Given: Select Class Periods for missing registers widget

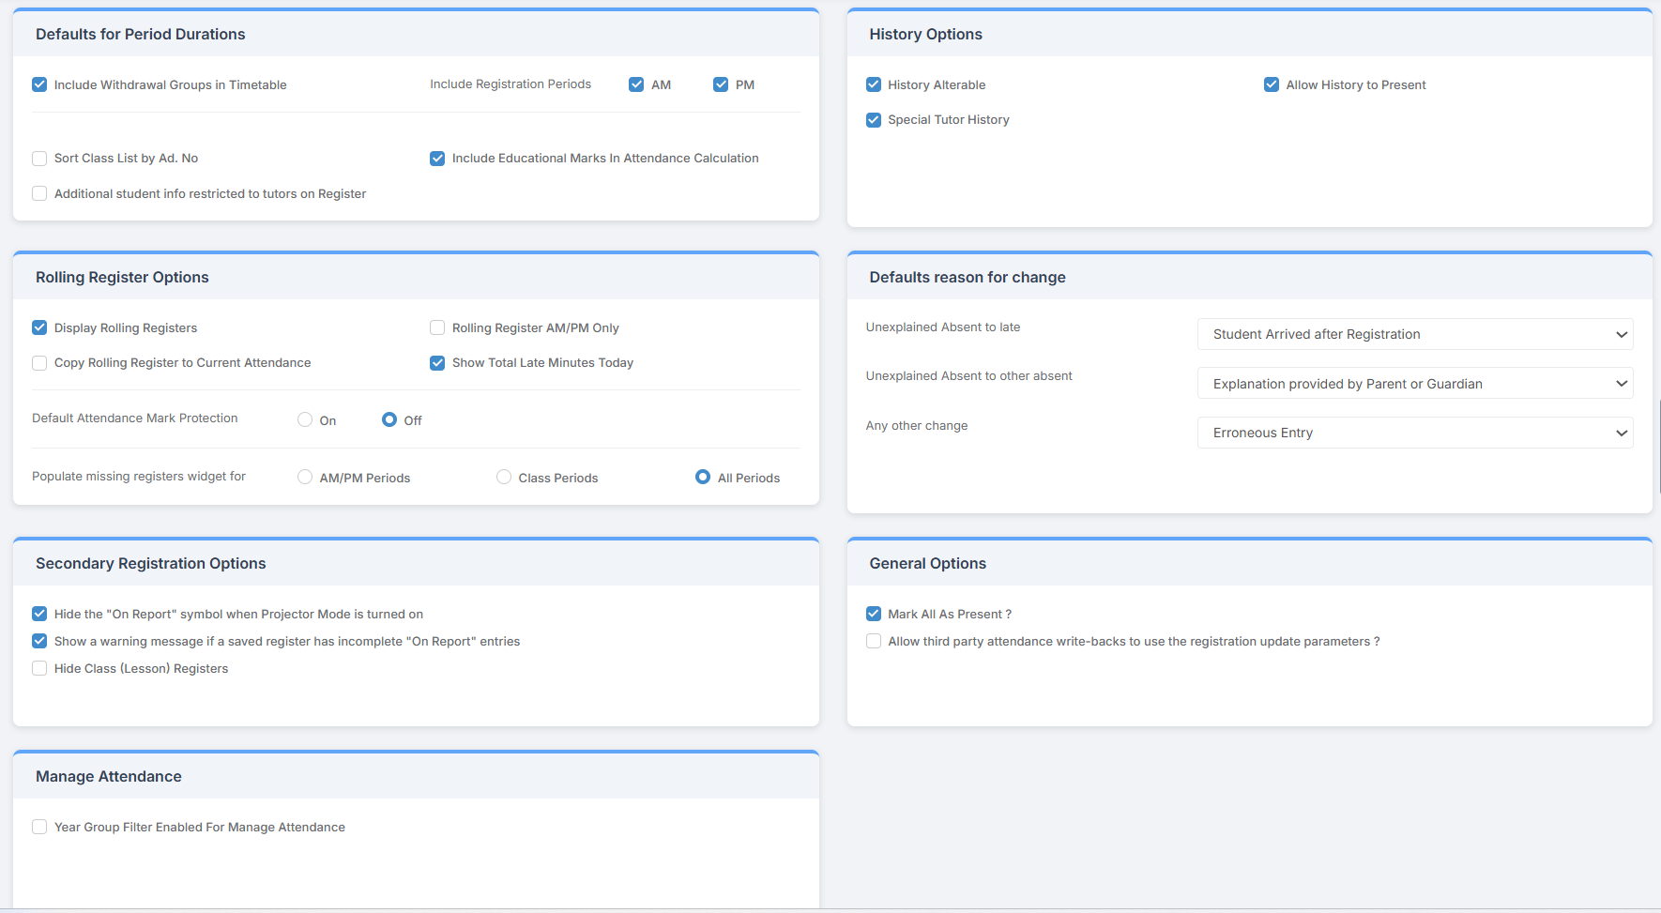Looking at the screenshot, I should point(503,477).
